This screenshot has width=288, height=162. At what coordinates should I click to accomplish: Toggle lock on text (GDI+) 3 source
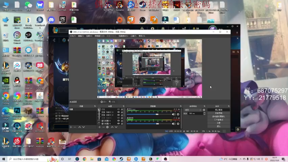tap(122, 112)
